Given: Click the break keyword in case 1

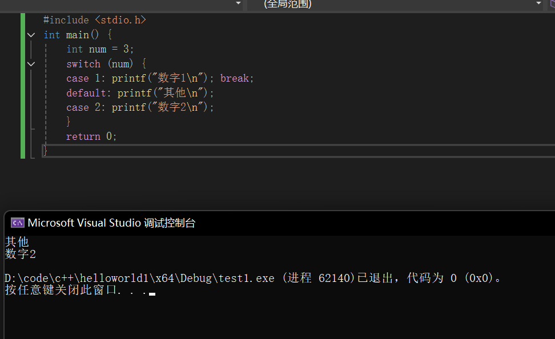Looking at the screenshot, I should tap(234, 78).
